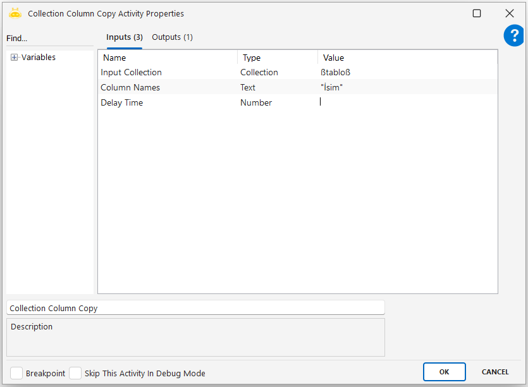Click the blue help question mark icon
Image resolution: width=528 pixels, height=387 pixels.
(513, 36)
